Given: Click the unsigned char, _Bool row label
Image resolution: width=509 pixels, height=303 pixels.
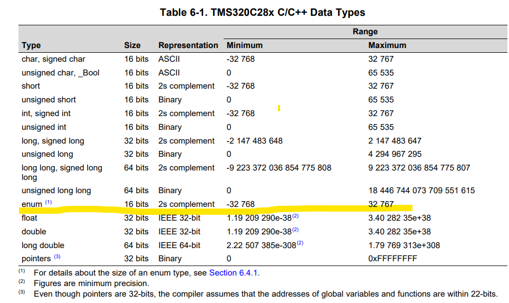Looking at the screenshot, I should point(60,73).
